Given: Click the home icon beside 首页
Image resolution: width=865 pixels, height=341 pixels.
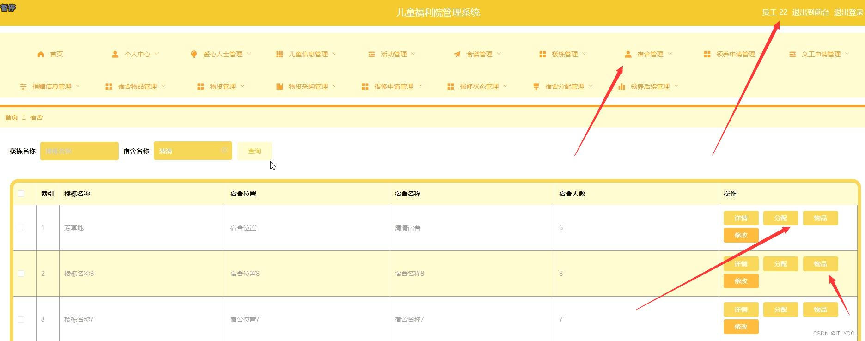Looking at the screenshot, I should [x=41, y=54].
